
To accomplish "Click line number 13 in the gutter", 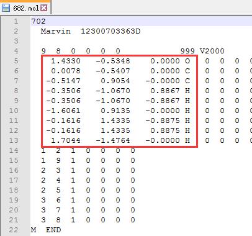I will pos(14,140).
